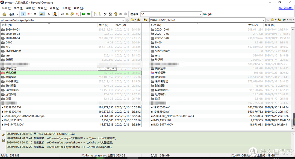The width and height of the screenshot is (295, 159).
Task: Click the red X Delete icon
Action: point(77,14)
